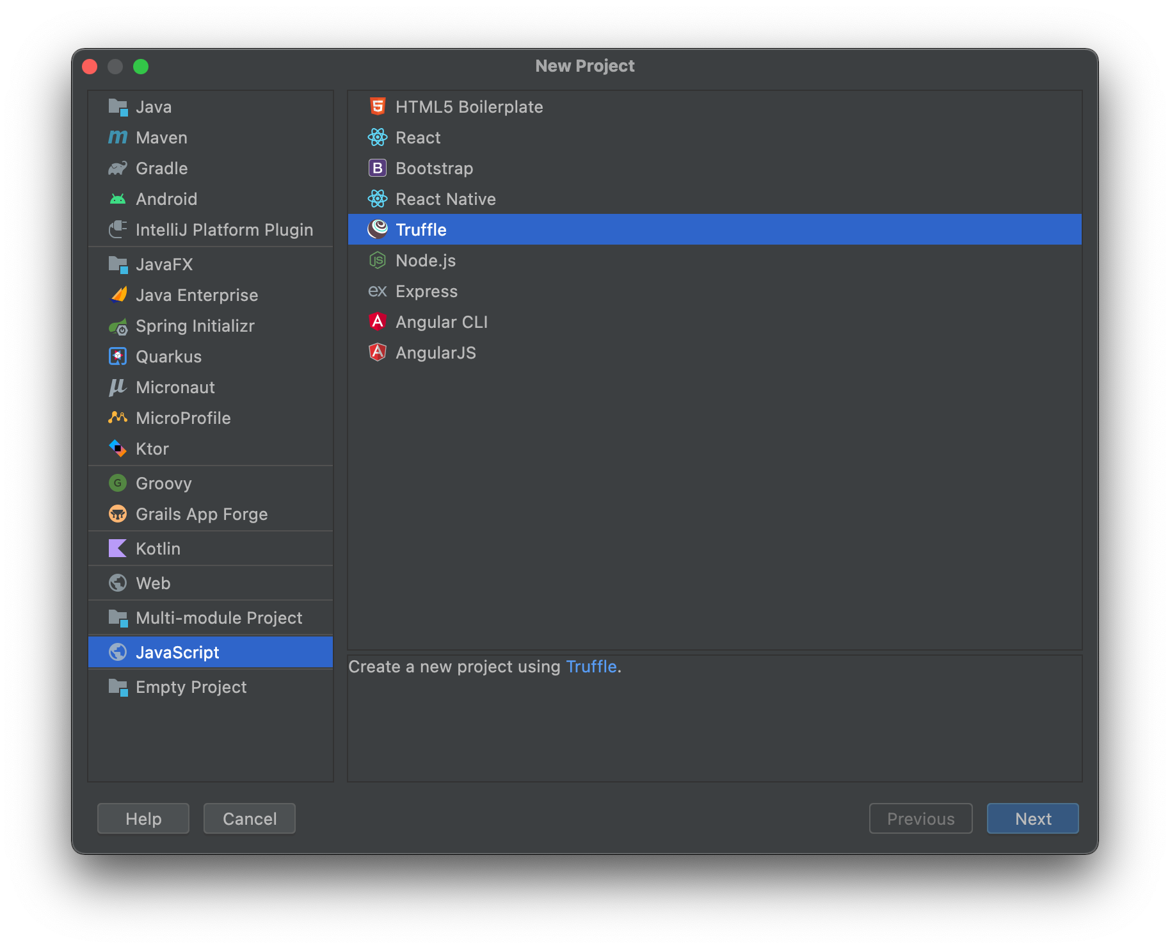Select the React template
1170x949 pixels.
point(715,138)
